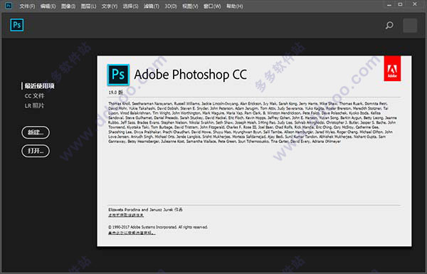427x274 pixels.
Task: Click the 新建... button
Action: click(36, 132)
